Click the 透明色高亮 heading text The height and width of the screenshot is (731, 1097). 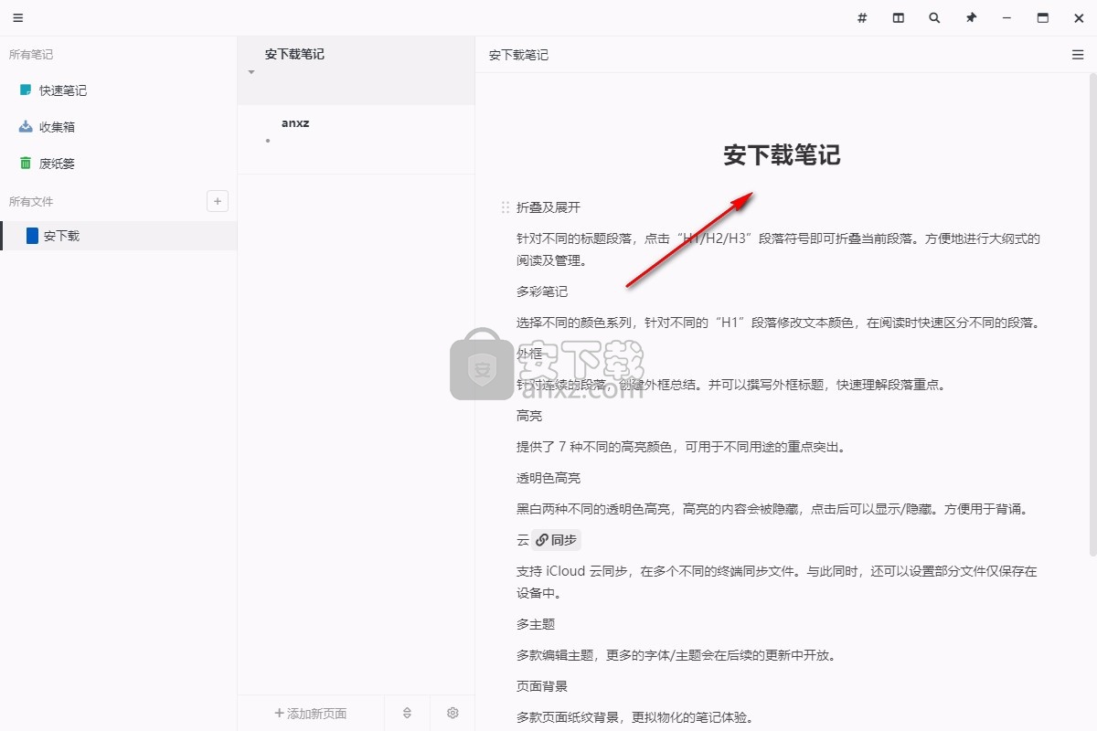click(548, 478)
